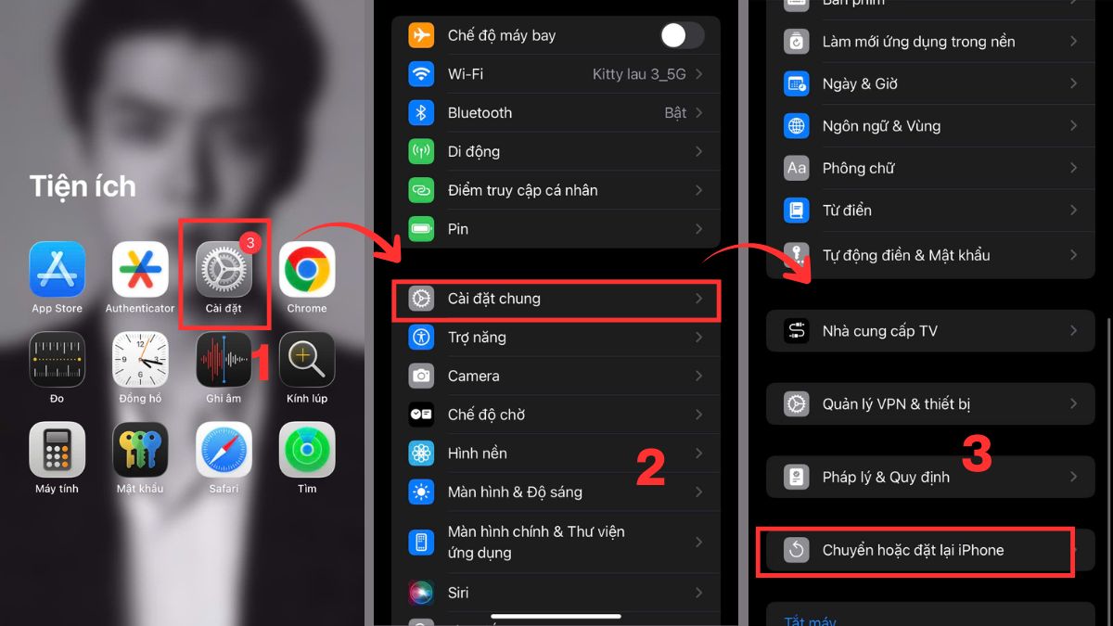The width and height of the screenshot is (1113, 626).
Task: Open the Đo measure app
Action: 58,360
